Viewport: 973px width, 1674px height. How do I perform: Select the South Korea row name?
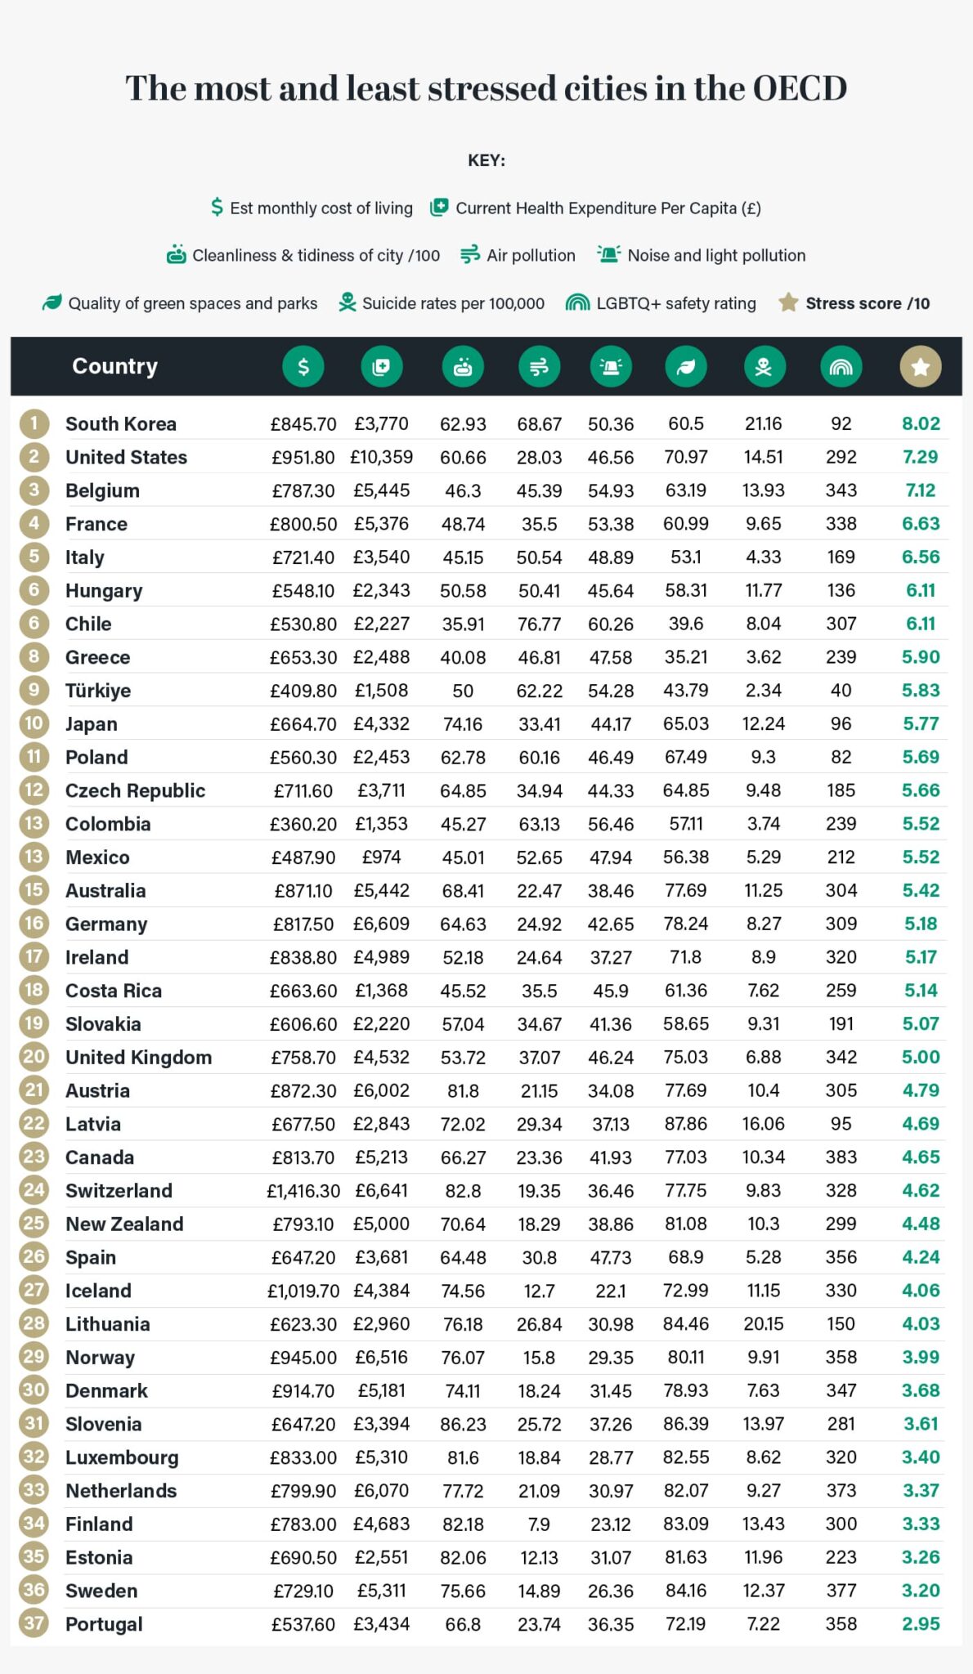(x=121, y=423)
